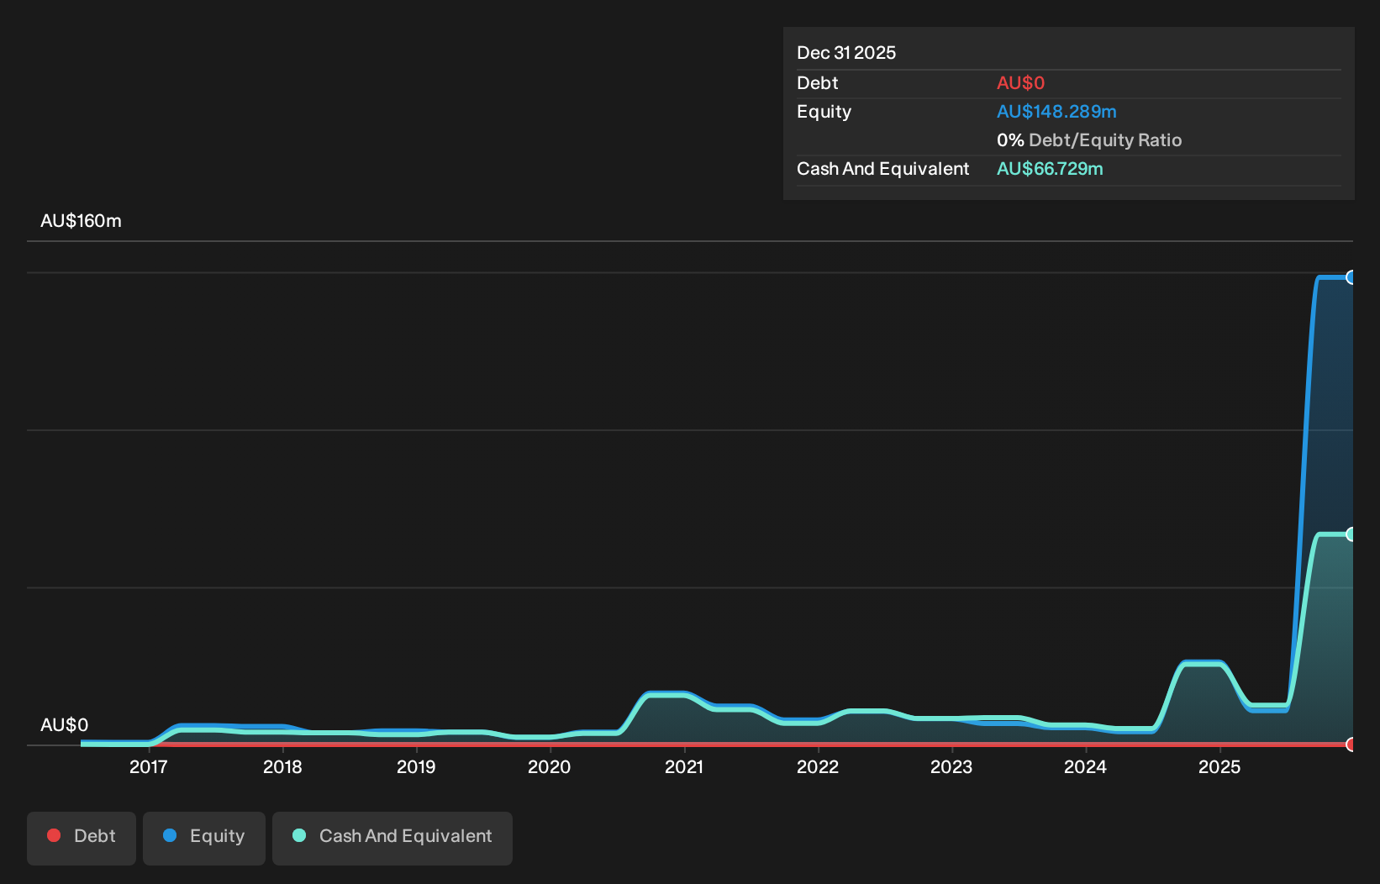
Task: Click the 2017 x-axis label
Action: tap(149, 766)
